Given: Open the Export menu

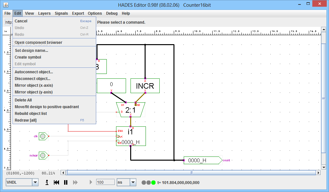Looking at the screenshot, I should pyautogui.click(x=78, y=13).
